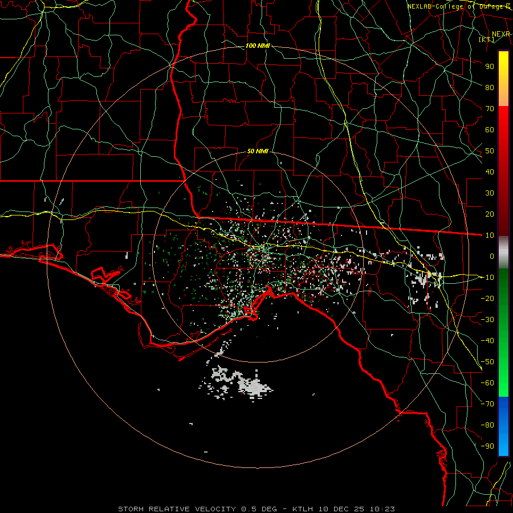This screenshot has width=513, height=513.
Task: Click the 70 value on the velocity scale
Action: coord(490,109)
